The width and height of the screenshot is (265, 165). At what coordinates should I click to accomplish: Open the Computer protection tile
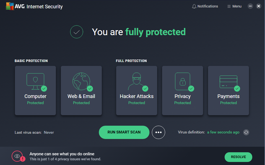click(35, 91)
